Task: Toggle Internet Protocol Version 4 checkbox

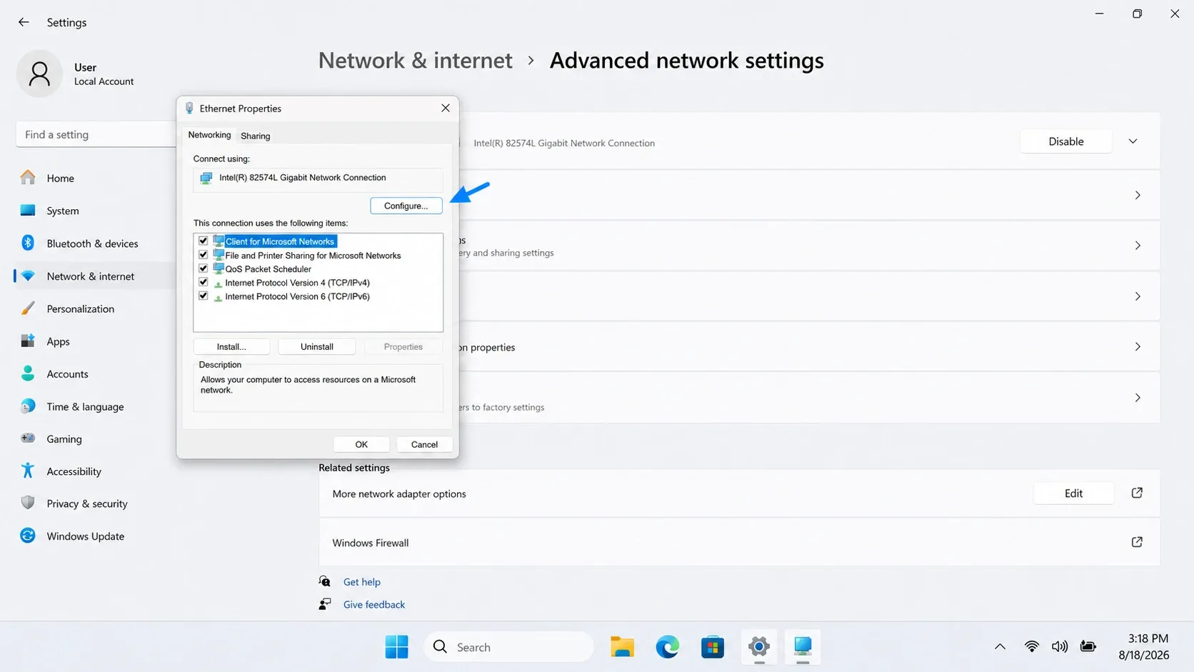Action: pyautogui.click(x=204, y=282)
